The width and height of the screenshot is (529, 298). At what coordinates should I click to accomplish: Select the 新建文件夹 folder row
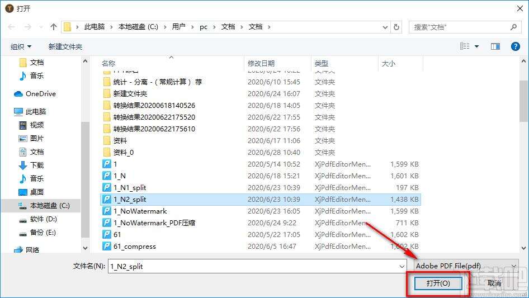point(261,94)
